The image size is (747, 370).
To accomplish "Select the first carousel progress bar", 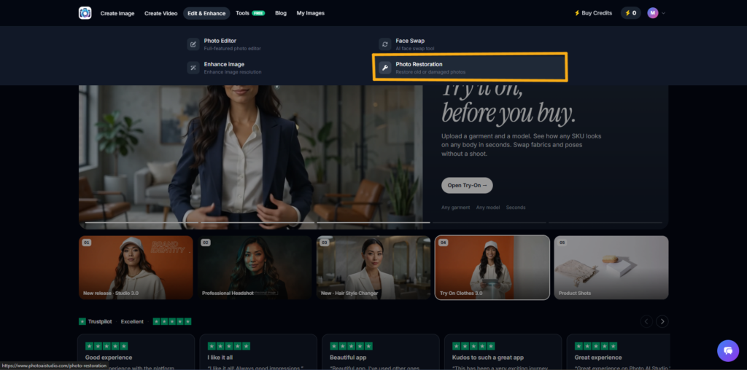I will tap(142, 222).
